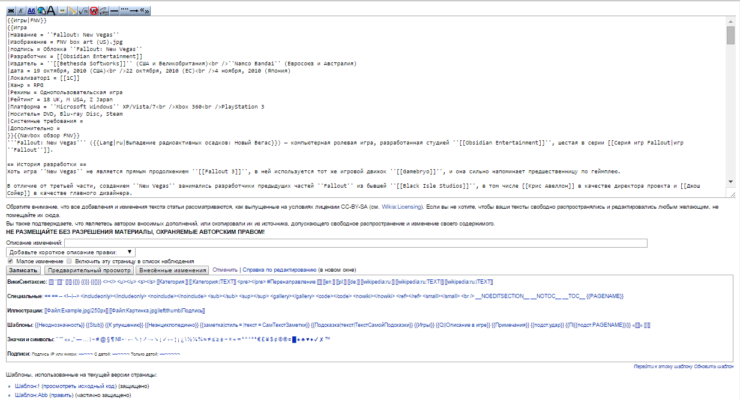
Task: Open Шаблон:! template link
Action: click(x=27, y=386)
